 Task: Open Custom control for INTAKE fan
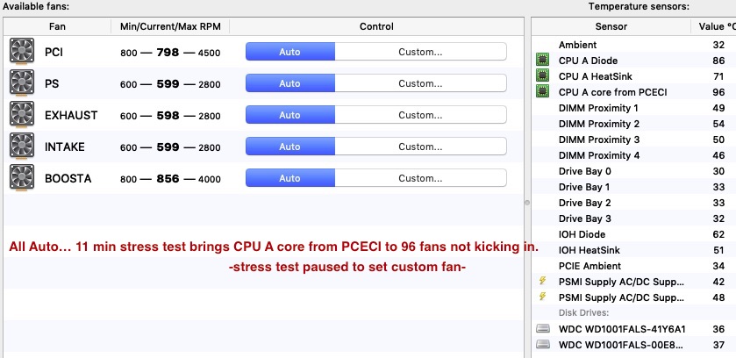pyautogui.click(x=420, y=147)
